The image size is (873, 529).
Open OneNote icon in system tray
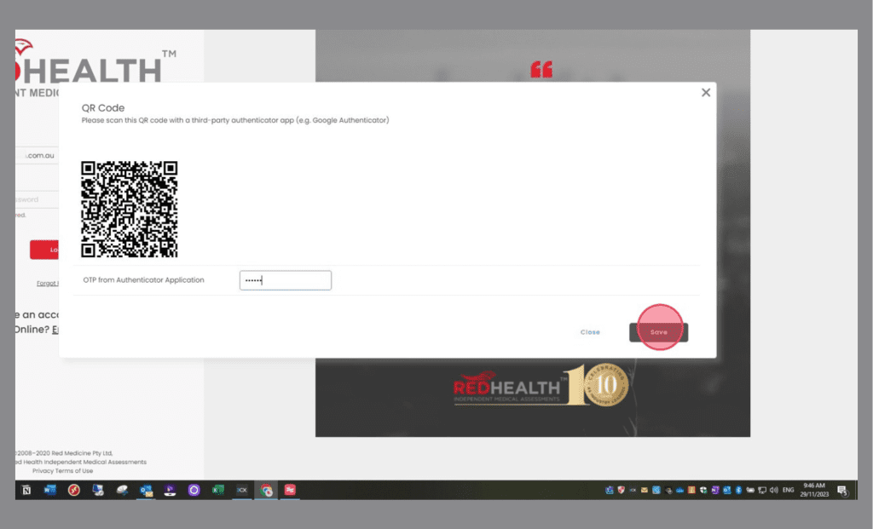(x=715, y=491)
